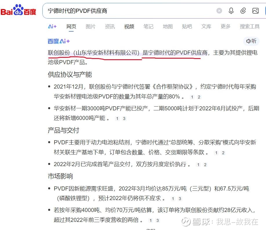Open citation 1 after 交货期限等条款
266x230 pixels.
click(x=216, y=153)
